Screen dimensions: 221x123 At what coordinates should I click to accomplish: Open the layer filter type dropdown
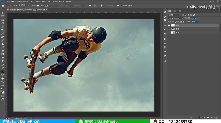174,15
